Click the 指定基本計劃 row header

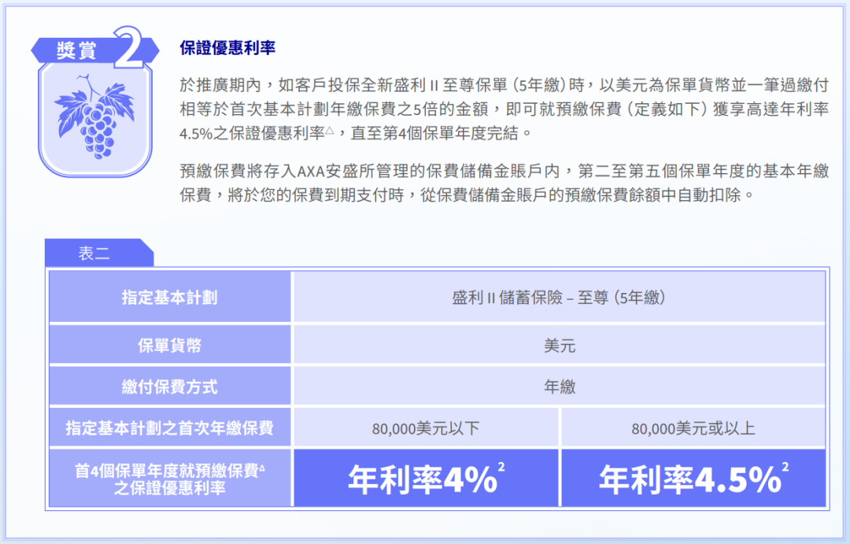[170, 298]
